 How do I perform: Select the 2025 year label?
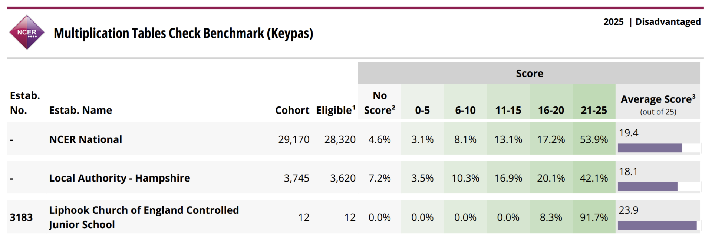(x=613, y=22)
